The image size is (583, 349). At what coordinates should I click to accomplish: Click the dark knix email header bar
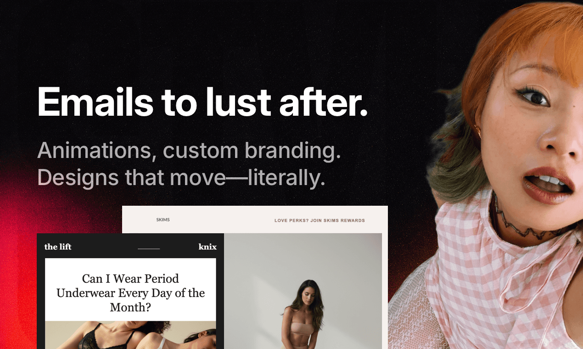pos(130,246)
